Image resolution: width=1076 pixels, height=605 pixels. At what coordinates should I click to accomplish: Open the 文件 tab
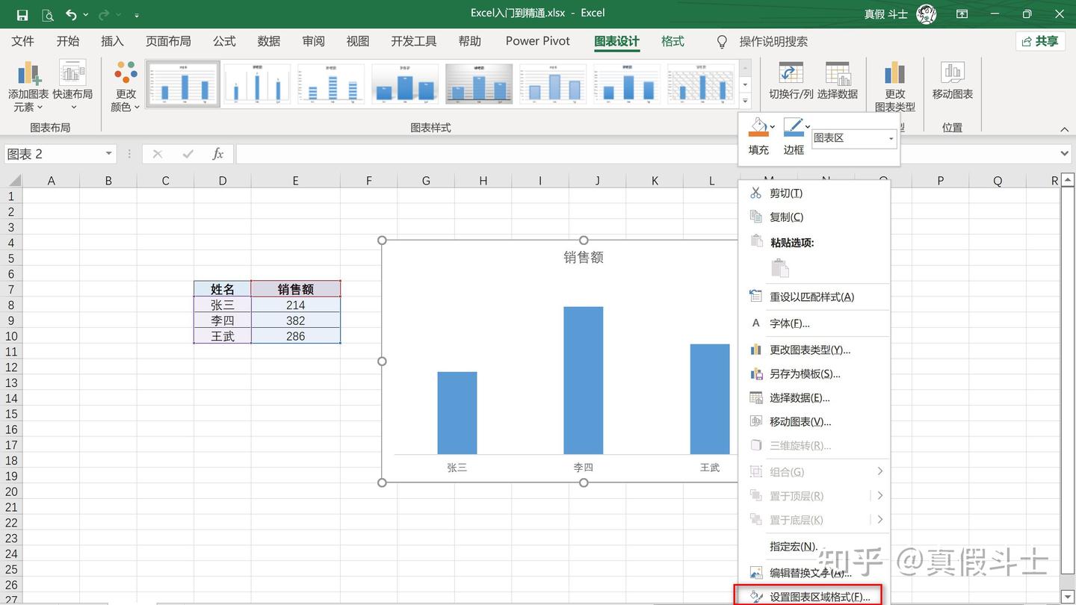(23, 41)
